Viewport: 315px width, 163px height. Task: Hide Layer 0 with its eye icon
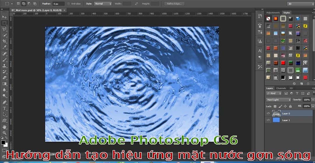point(268,113)
